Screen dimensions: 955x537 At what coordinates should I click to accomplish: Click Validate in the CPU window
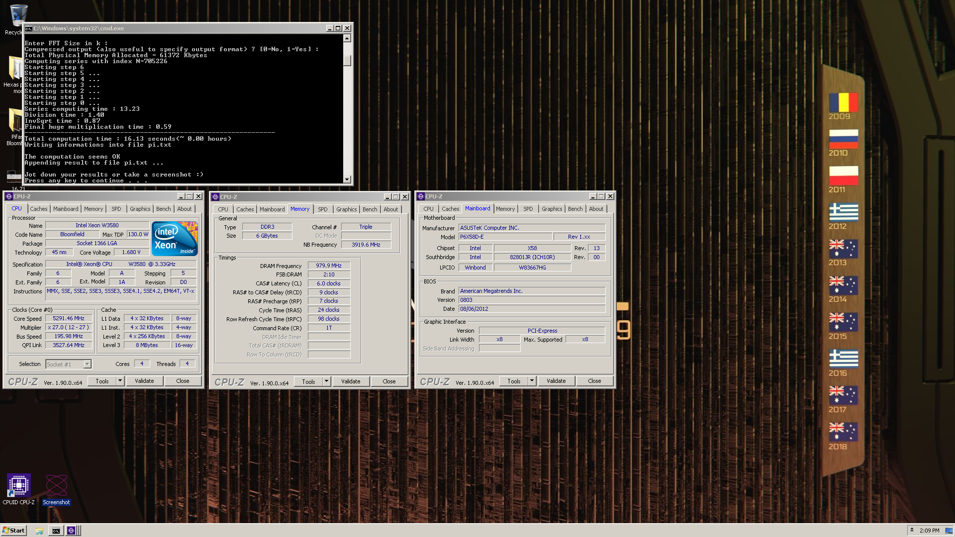(144, 381)
